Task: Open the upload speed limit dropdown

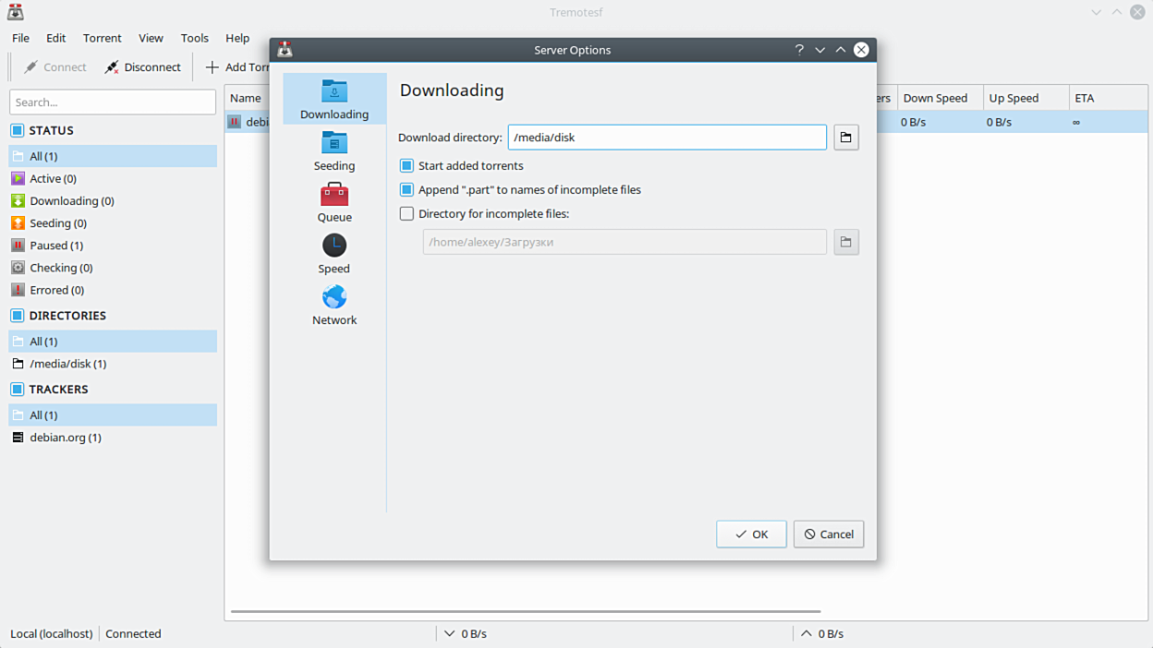Action: [x=822, y=634]
